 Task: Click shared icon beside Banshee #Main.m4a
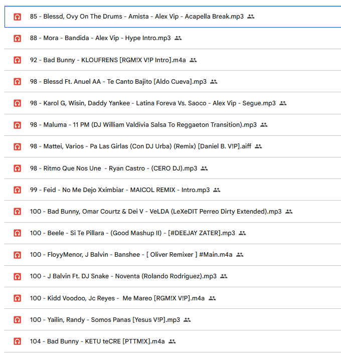[x=240, y=255]
